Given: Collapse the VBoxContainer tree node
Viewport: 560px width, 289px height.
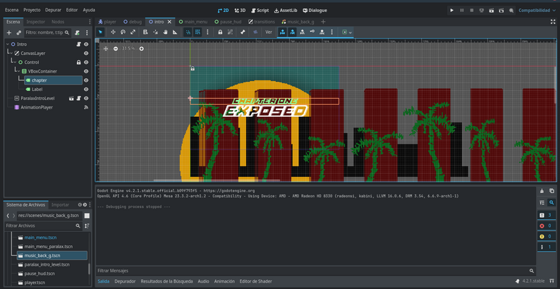Looking at the screenshot, I should coord(17,71).
